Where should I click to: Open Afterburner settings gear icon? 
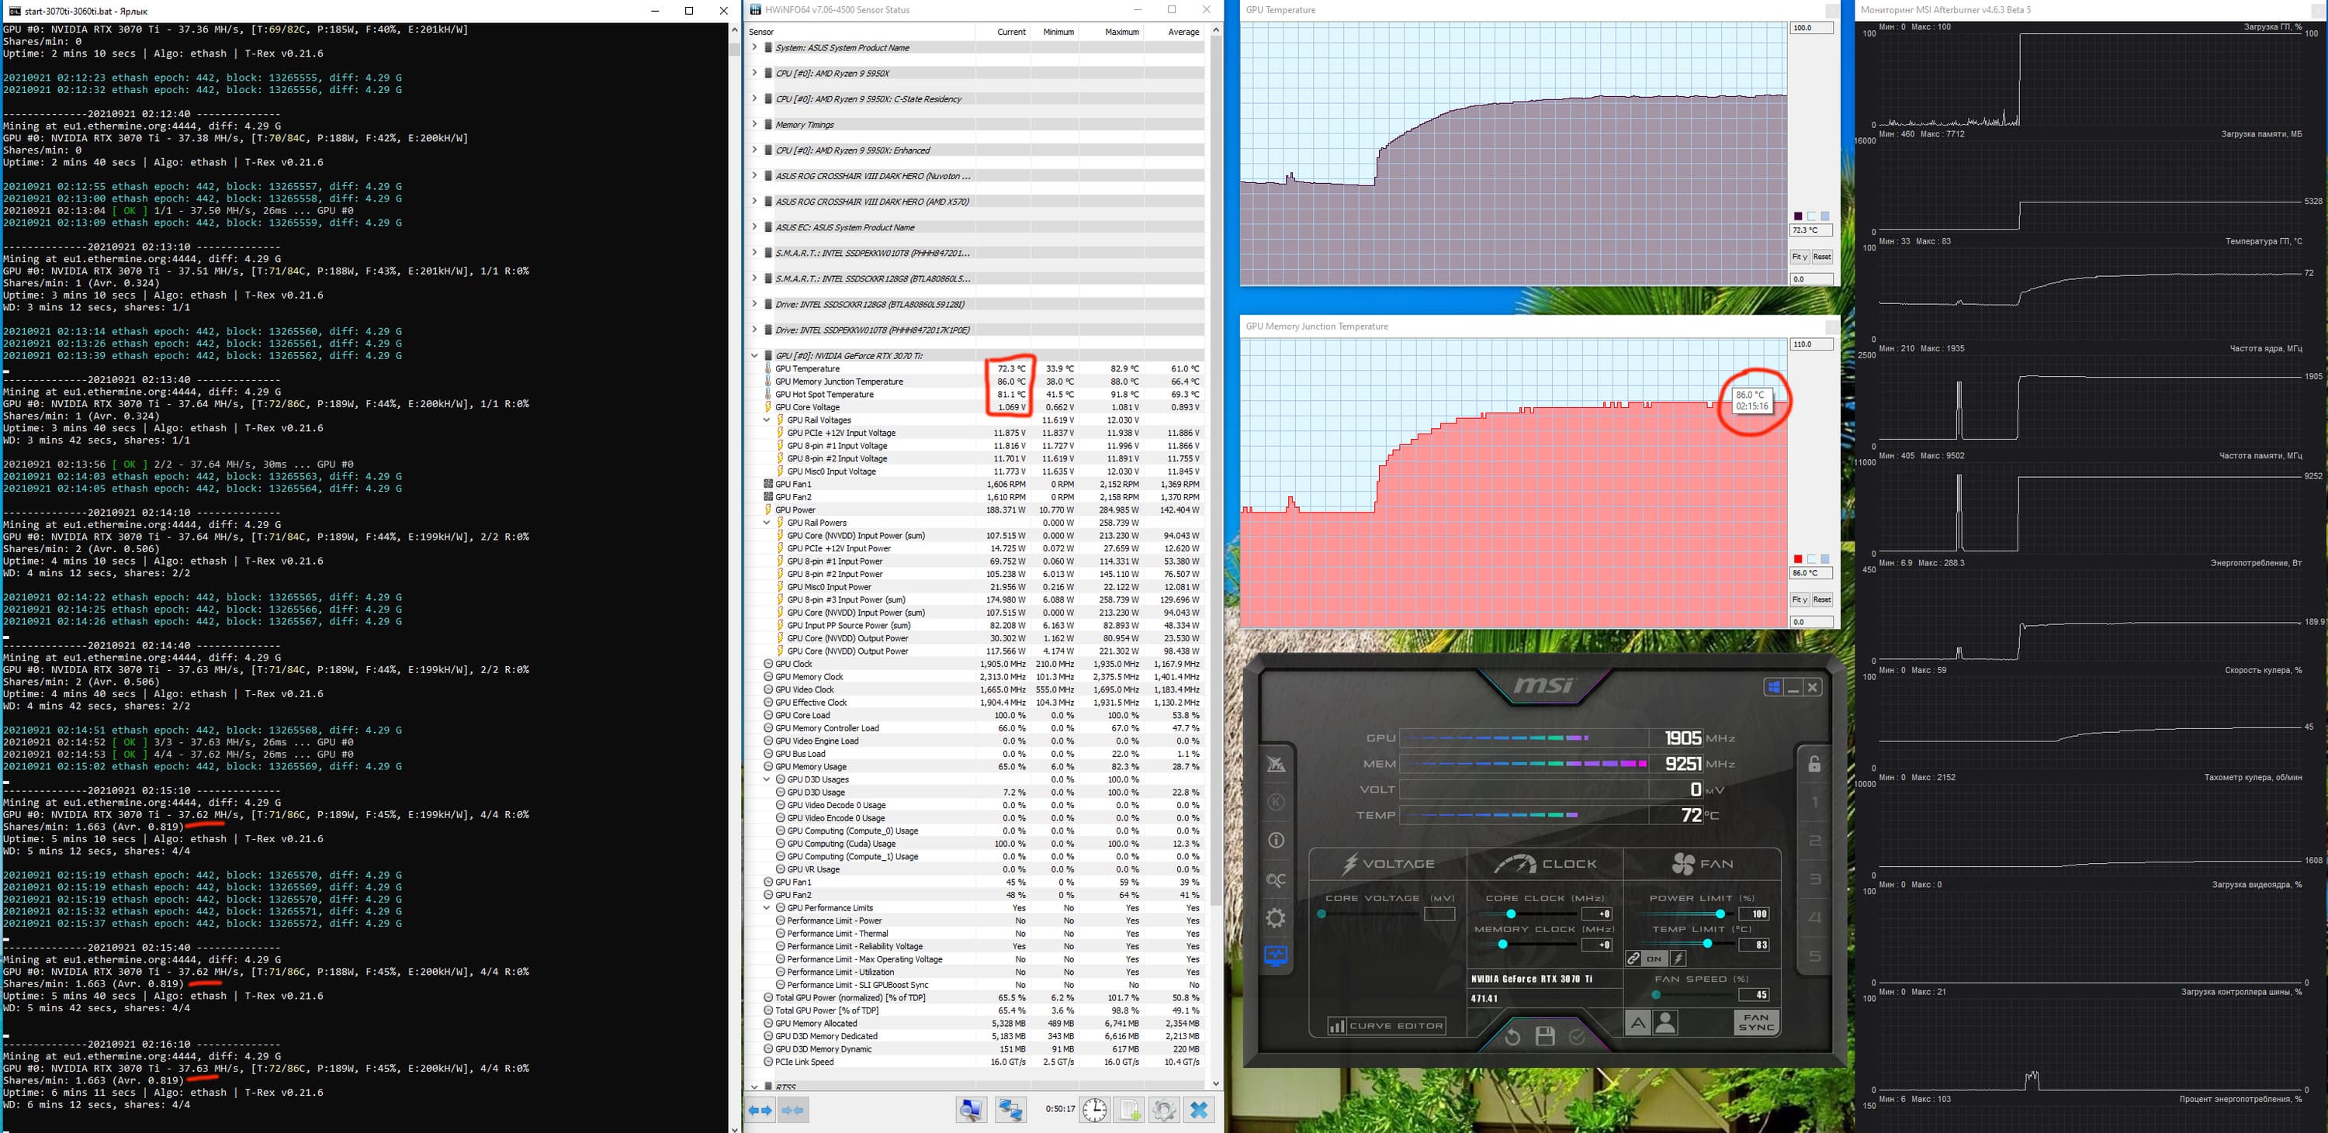coord(1276,918)
